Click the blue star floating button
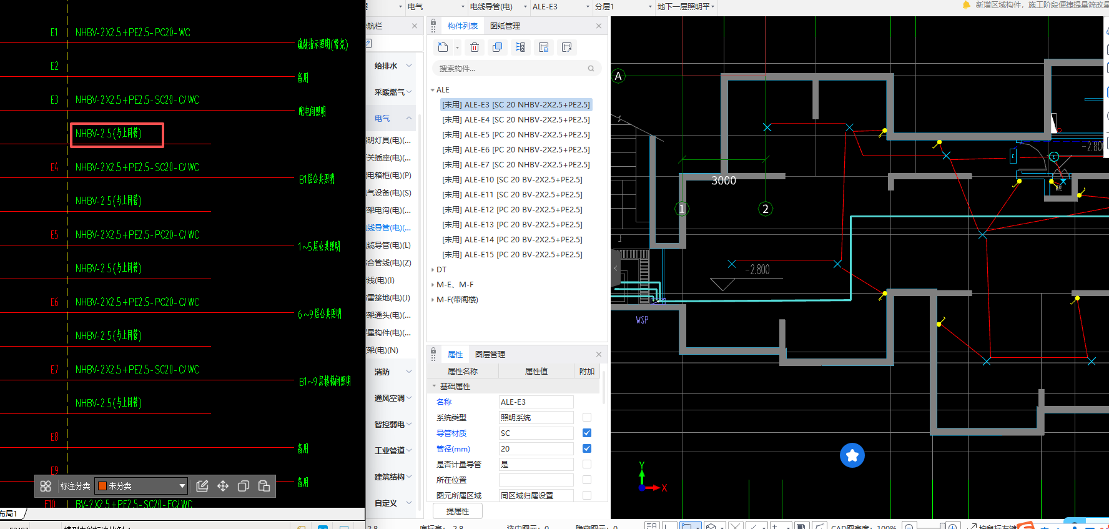 [x=852, y=455]
